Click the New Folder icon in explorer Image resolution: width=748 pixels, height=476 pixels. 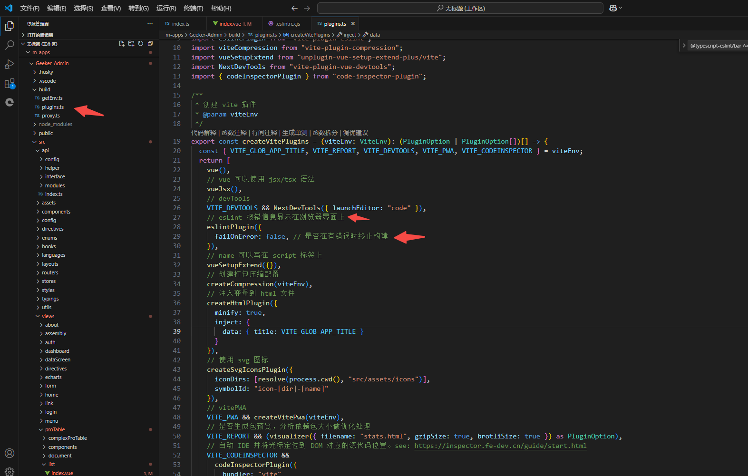tap(131, 44)
